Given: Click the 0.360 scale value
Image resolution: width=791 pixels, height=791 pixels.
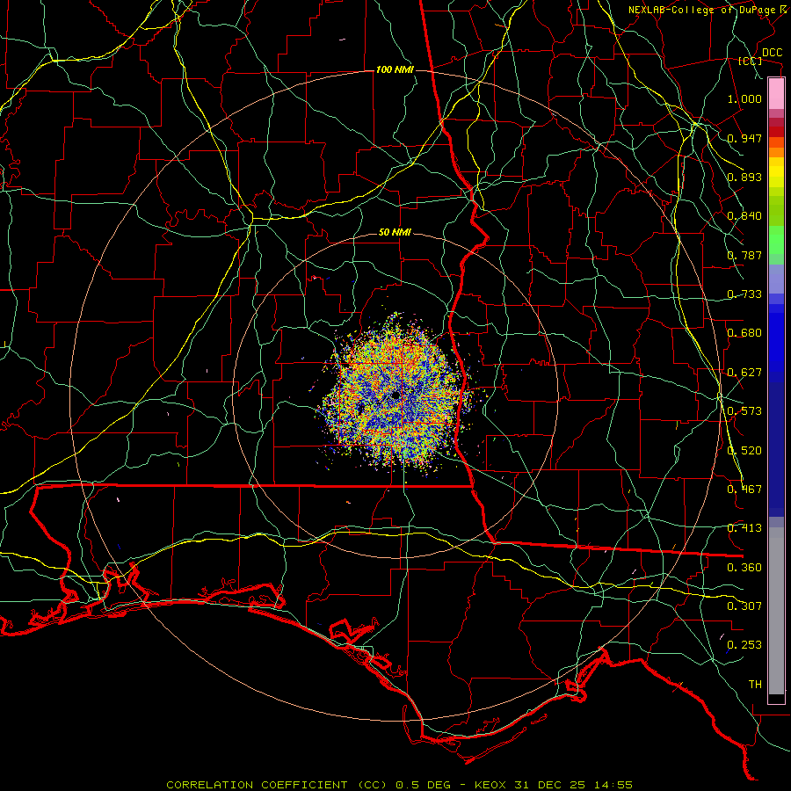Looking at the screenshot, I should click(x=744, y=568).
